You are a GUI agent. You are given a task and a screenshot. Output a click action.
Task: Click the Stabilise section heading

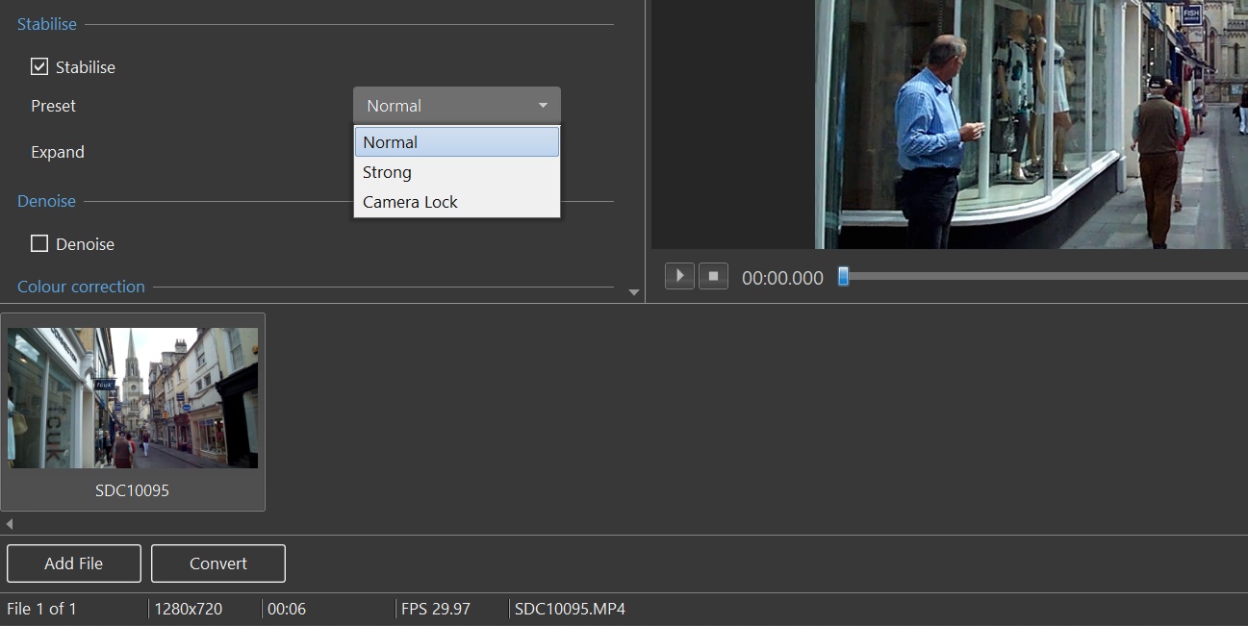coord(47,24)
